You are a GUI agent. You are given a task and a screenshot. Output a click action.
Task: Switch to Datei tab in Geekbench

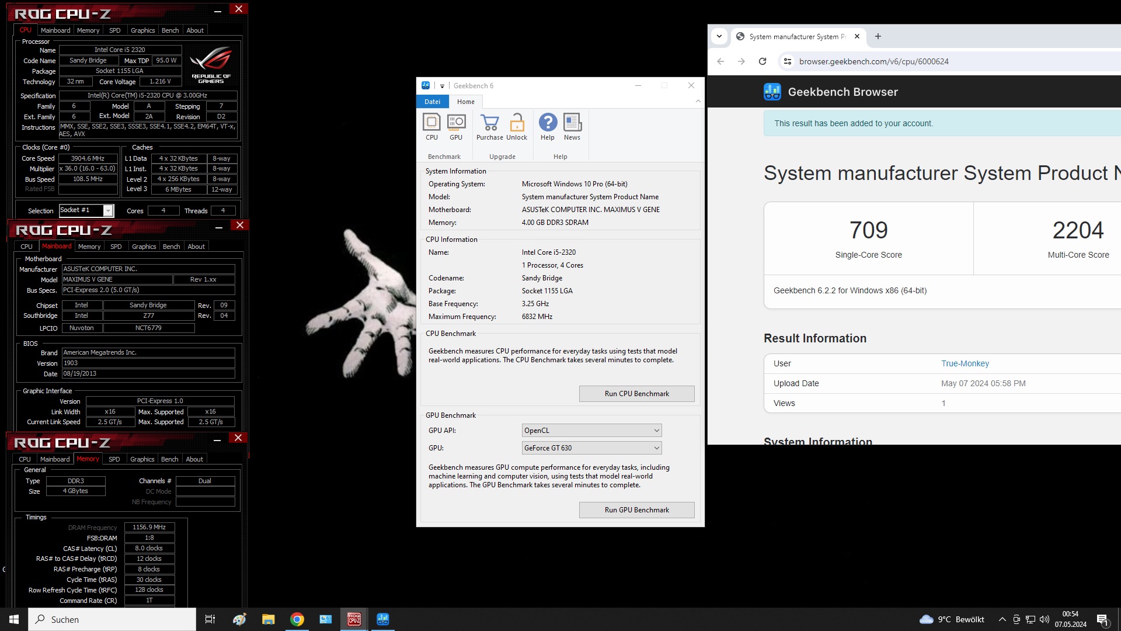(x=433, y=102)
